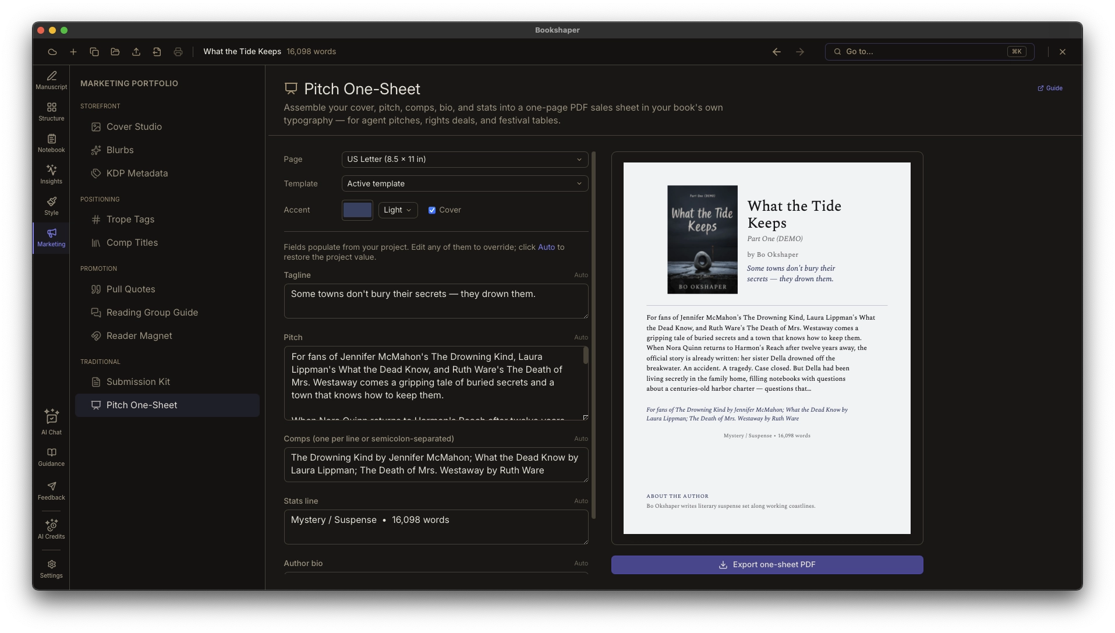Select the Marketing section in sidebar
This screenshot has width=1115, height=633.
click(51, 238)
